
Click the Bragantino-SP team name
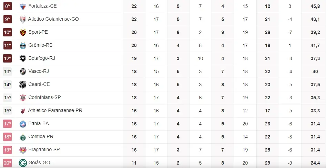coord(44,150)
